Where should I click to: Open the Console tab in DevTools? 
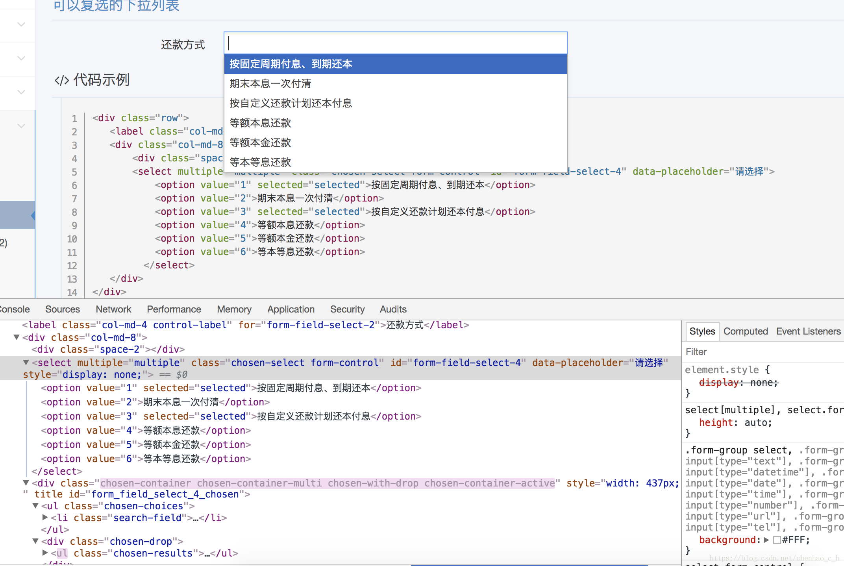click(x=14, y=309)
